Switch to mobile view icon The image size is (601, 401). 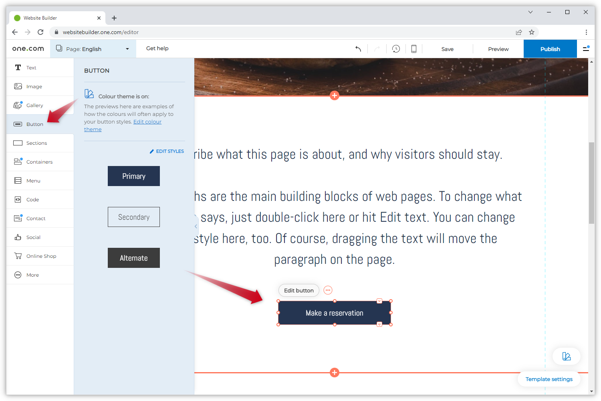414,49
